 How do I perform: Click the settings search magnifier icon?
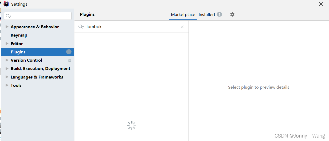[x=8, y=16]
